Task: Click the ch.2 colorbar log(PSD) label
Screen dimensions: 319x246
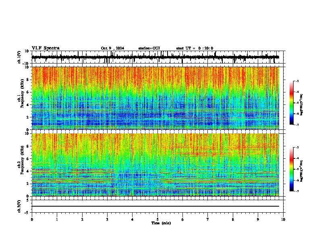Action: pos(301,171)
